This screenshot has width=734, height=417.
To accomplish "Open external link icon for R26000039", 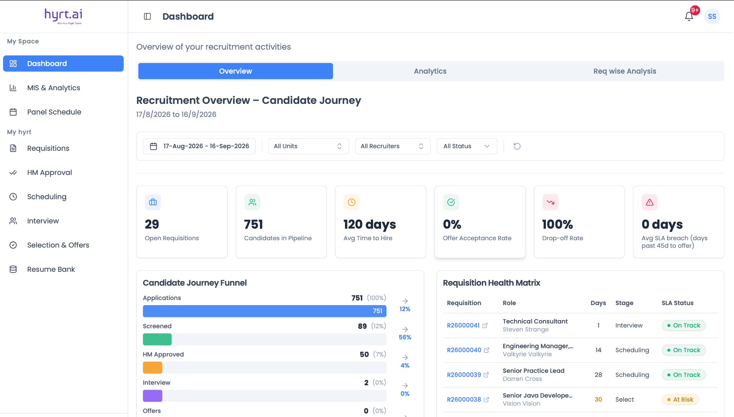I will (x=486, y=375).
